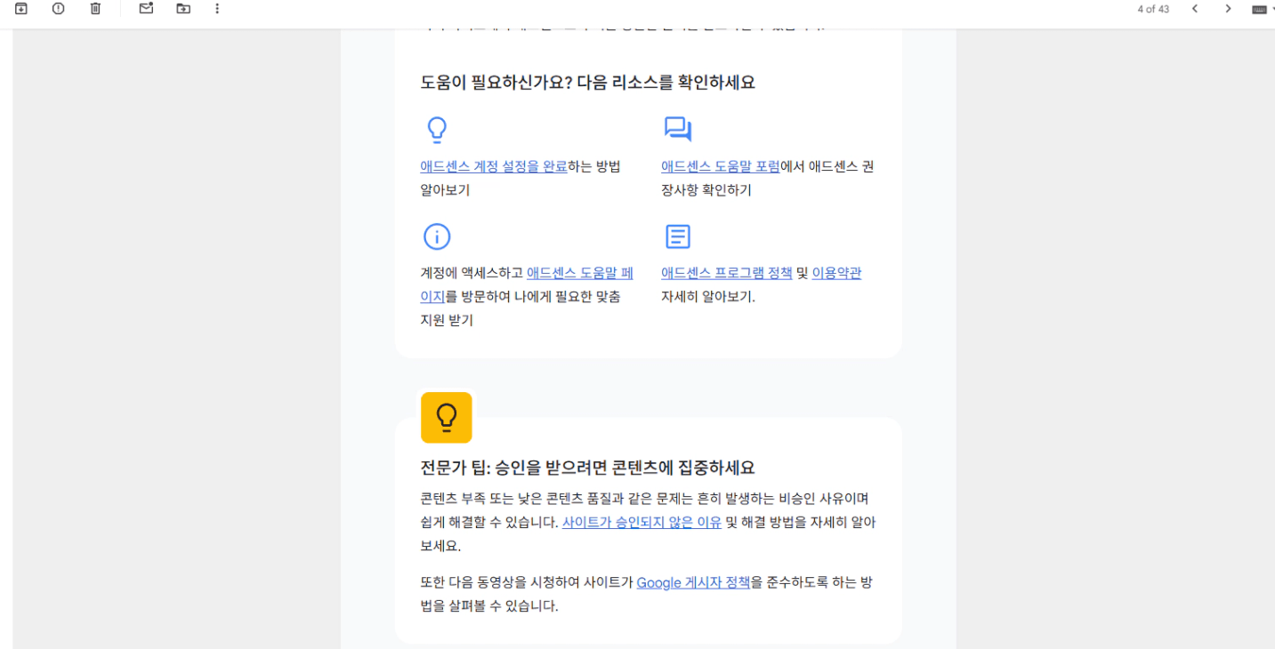Click the '4 of 43' email counter
Image resolution: width=1275 pixels, height=649 pixels.
pyautogui.click(x=1153, y=9)
